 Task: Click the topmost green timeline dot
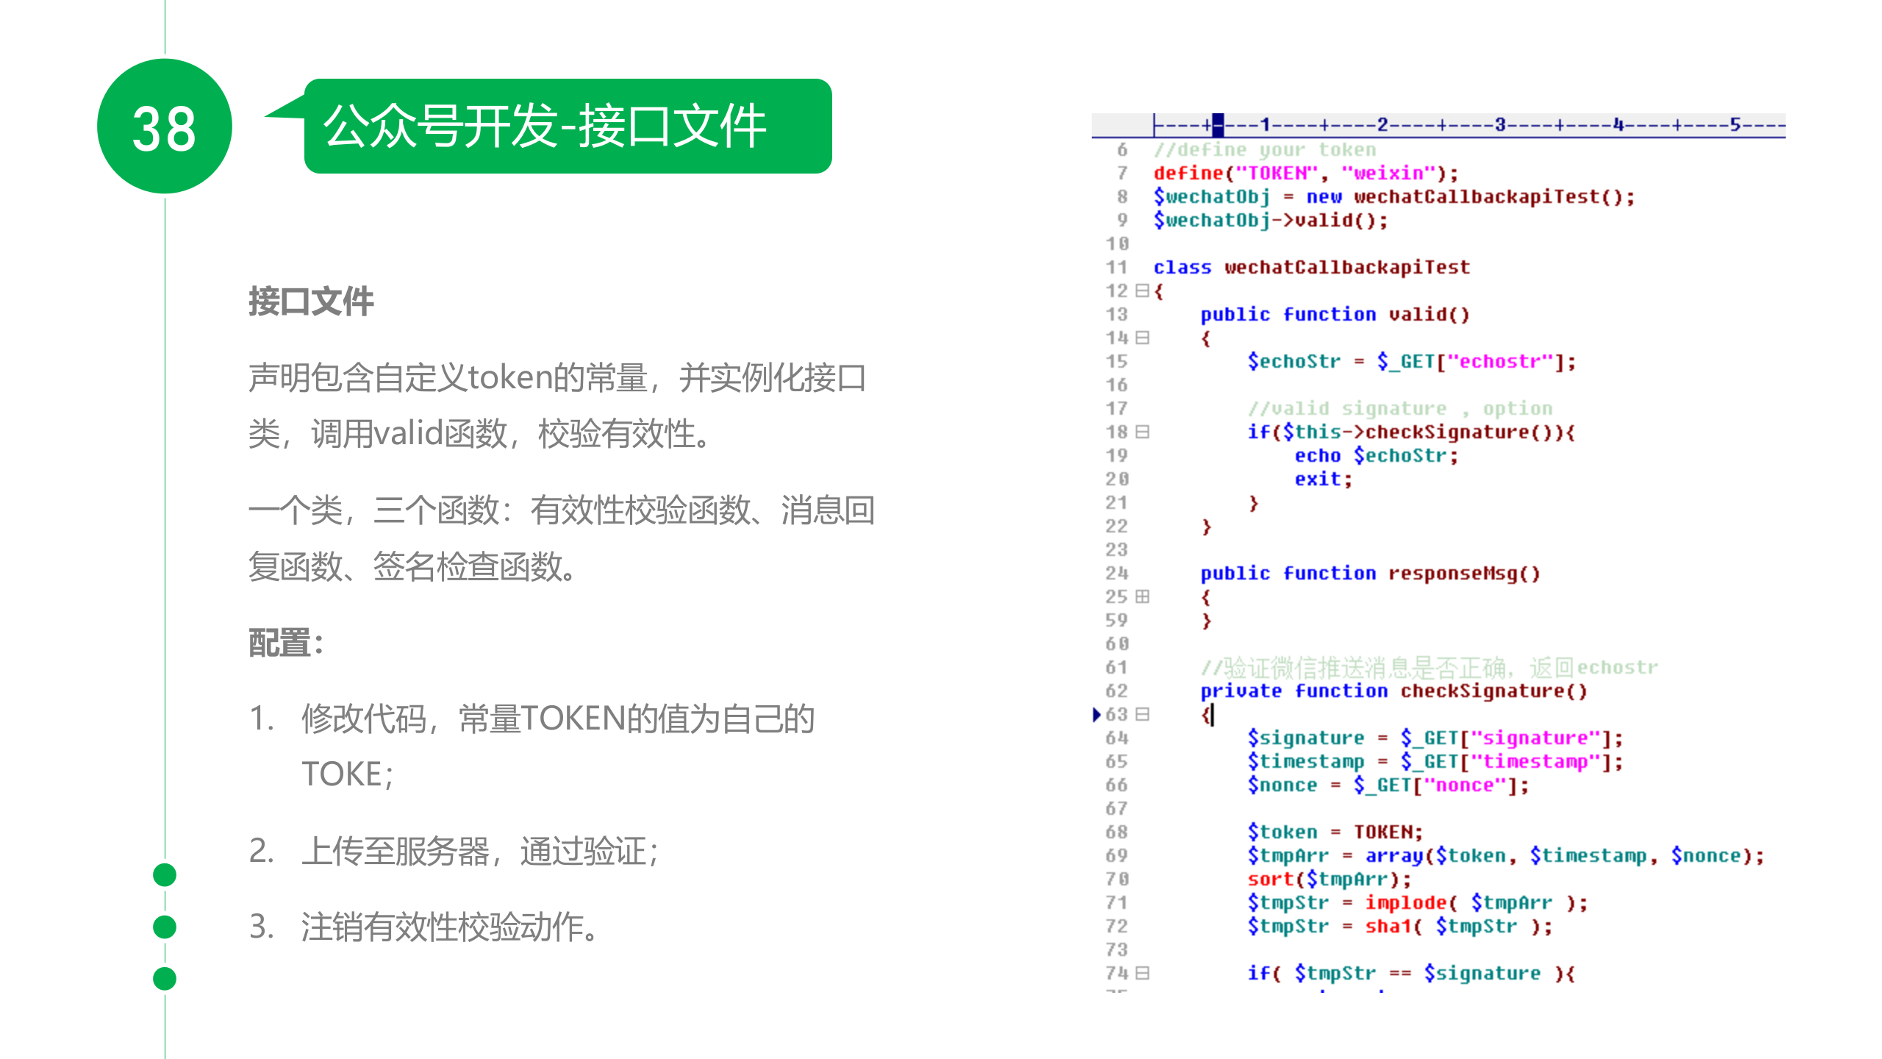click(164, 875)
